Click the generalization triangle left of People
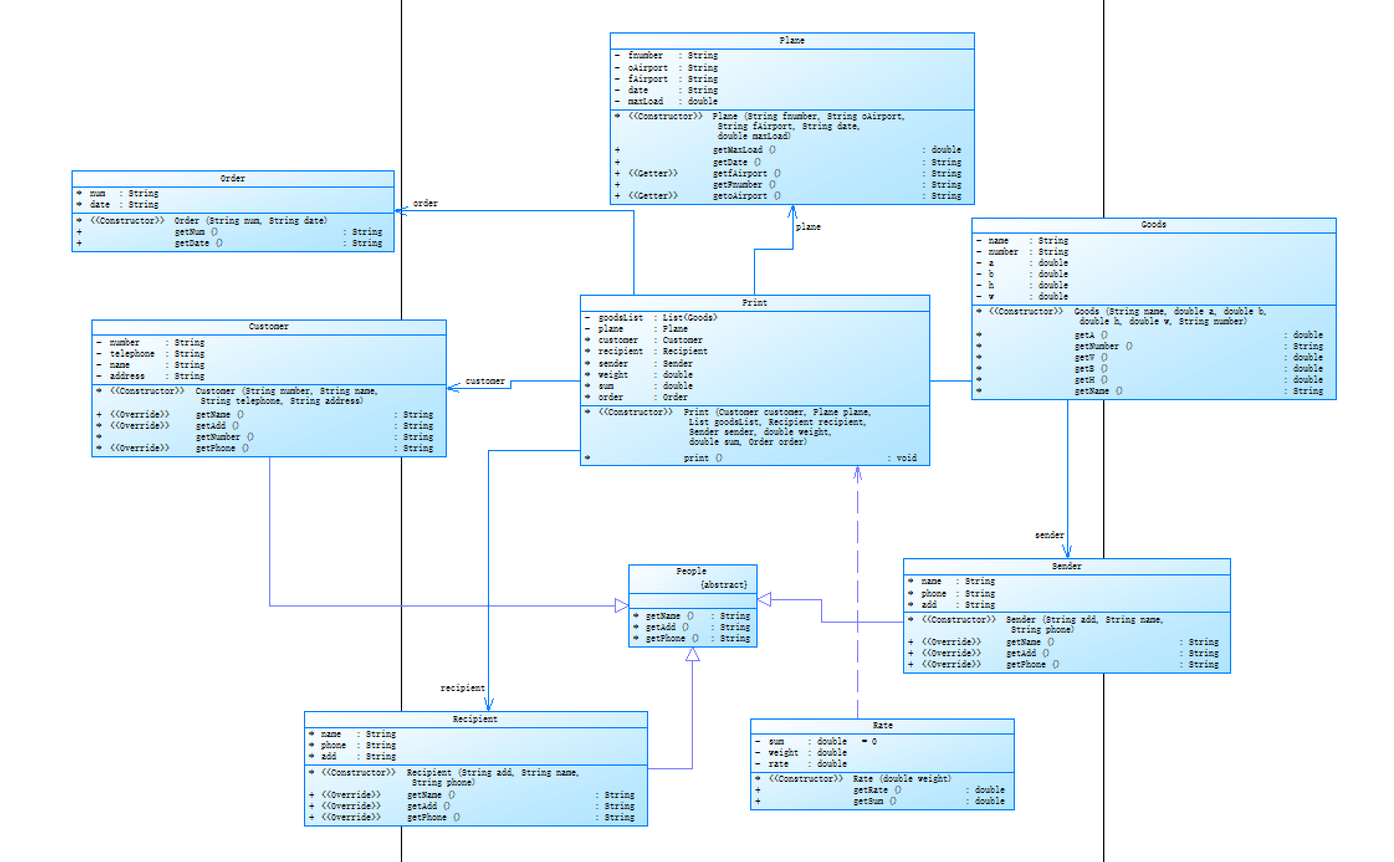Screen dimensions: 1394x862 click(621, 605)
